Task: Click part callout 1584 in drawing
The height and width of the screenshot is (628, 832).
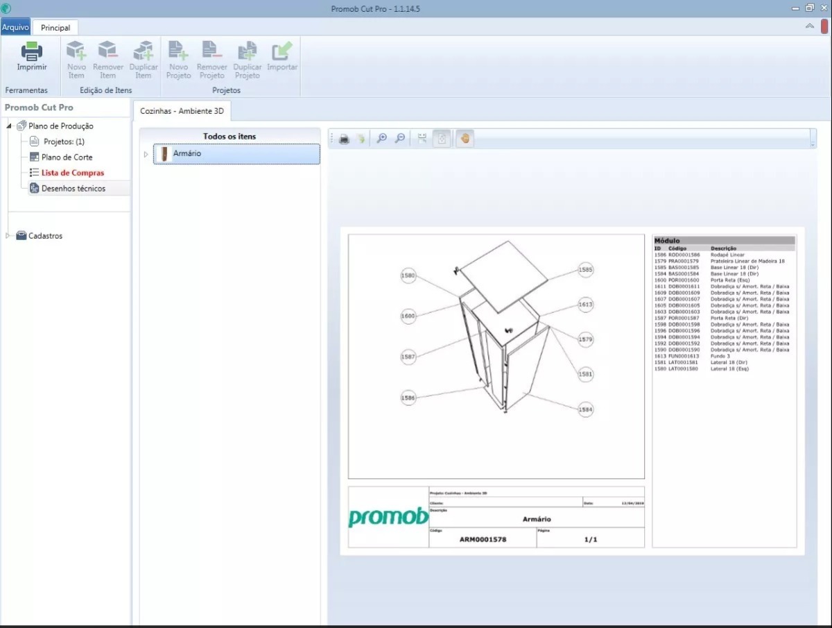Action: coord(586,409)
